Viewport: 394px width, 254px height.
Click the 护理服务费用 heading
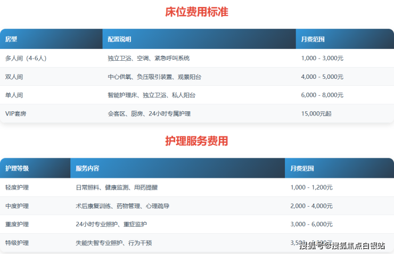point(196,141)
